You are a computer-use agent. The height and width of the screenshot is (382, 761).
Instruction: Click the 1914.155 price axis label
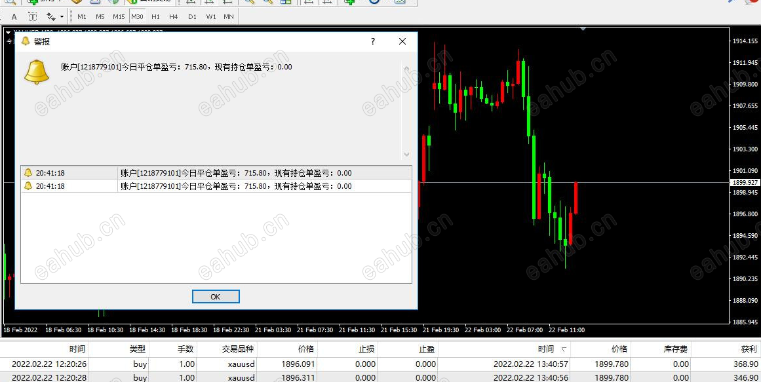[x=745, y=41]
